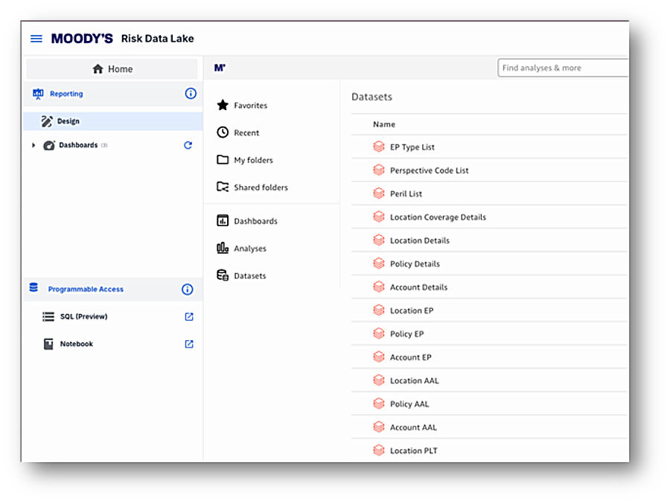Open the Programmable Access section

click(x=86, y=289)
